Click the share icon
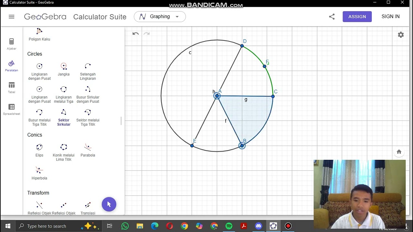 click(332, 16)
